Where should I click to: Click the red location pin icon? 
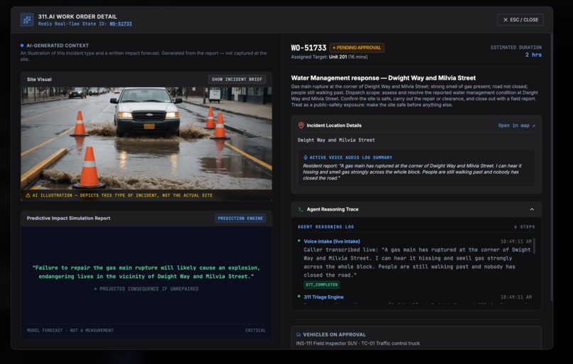coord(301,126)
